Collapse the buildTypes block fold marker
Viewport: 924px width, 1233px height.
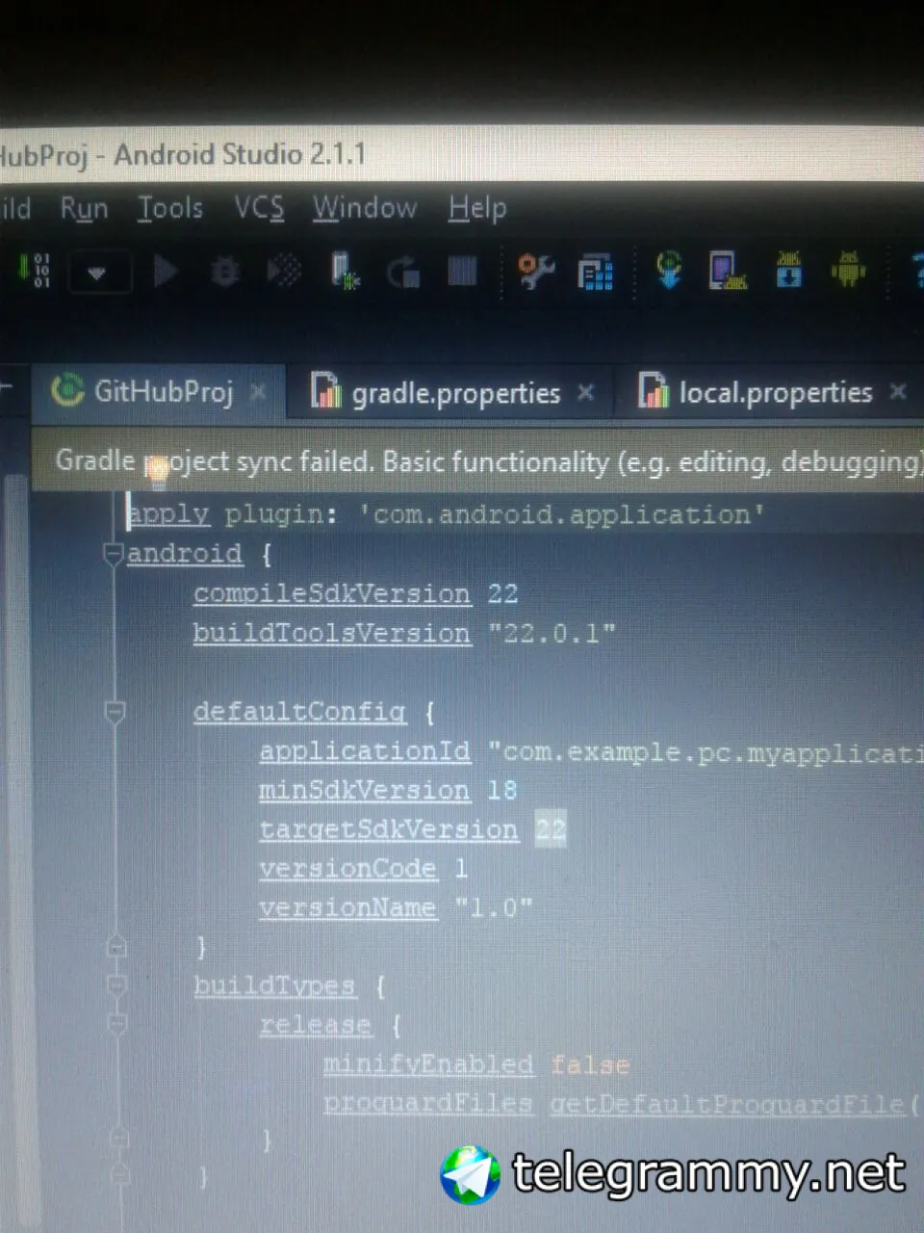point(116,985)
